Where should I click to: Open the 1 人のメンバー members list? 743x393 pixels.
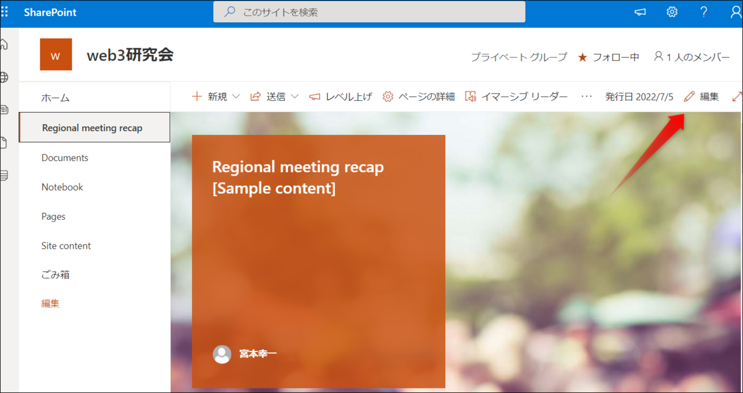[692, 57]
